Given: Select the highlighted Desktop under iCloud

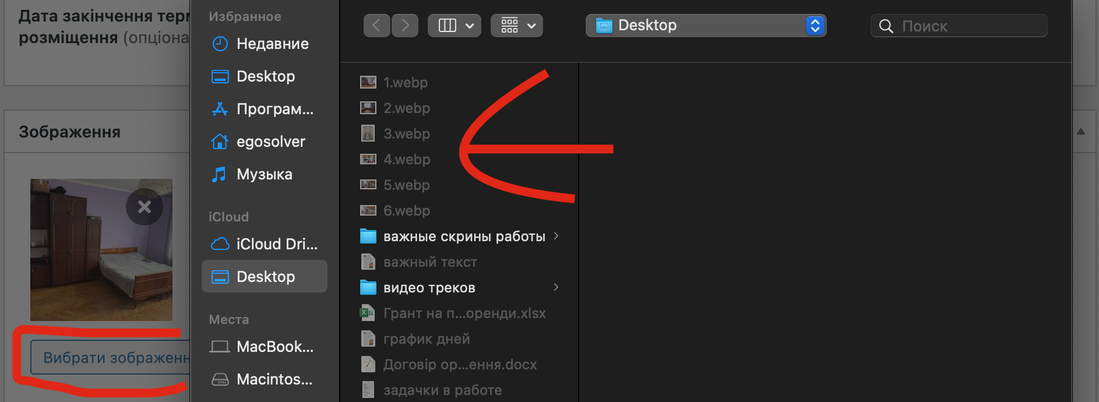Looking at the screenshot, I should (x=265, y=276).
